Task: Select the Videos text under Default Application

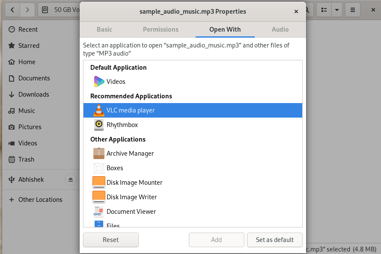Action: coord(116,82)
